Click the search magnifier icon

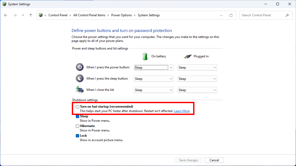(x=287, y=15)
